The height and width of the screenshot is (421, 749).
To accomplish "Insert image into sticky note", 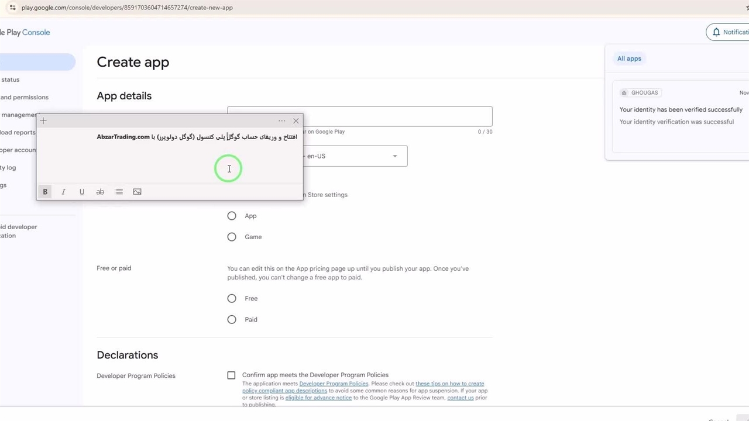I will (137, 192).
